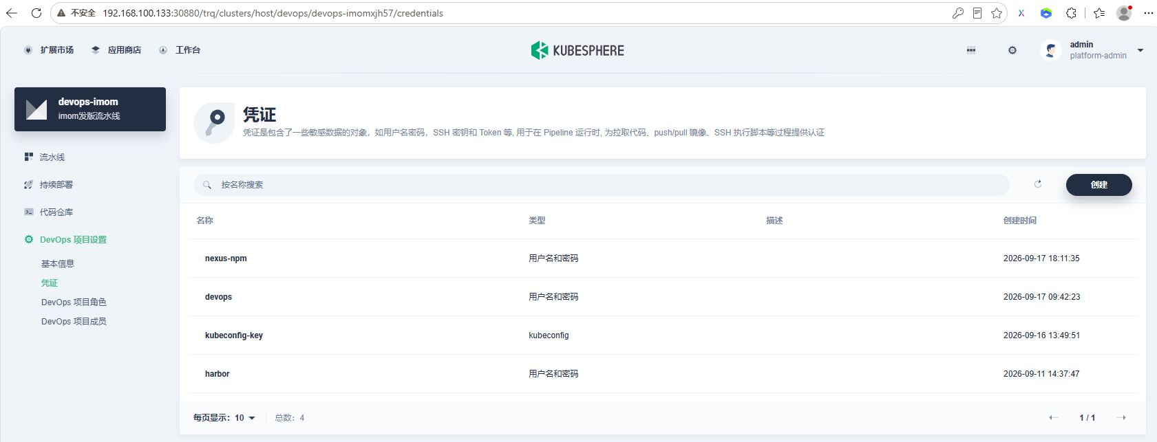
Task: Open the grid apps icon in header
Action: [971, 50]
